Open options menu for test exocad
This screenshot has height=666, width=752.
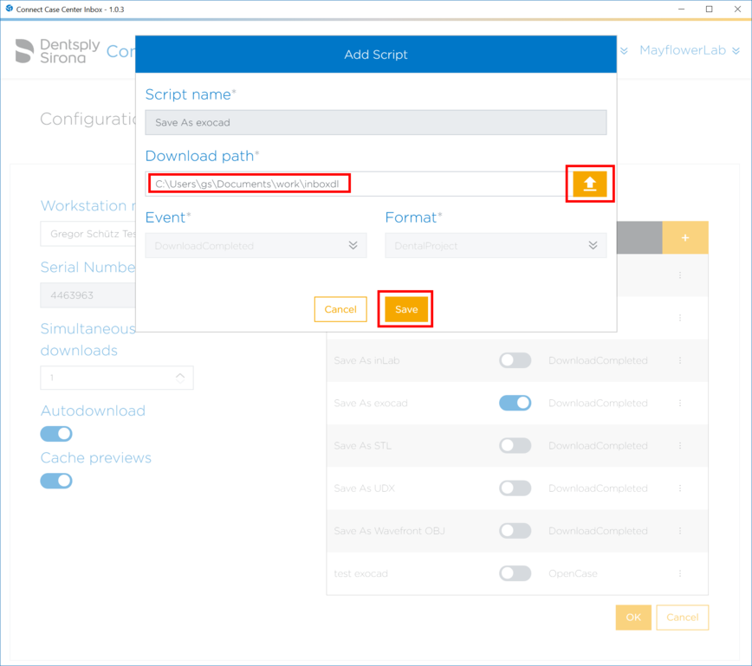679,573
